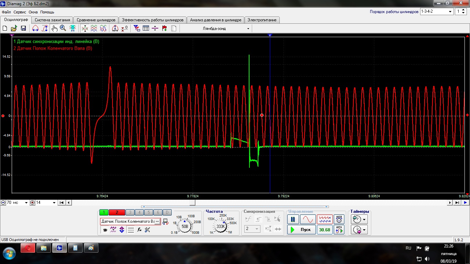Click the stacked wavy lines display icon
470x264 pixels.
(x=94, y=28)
